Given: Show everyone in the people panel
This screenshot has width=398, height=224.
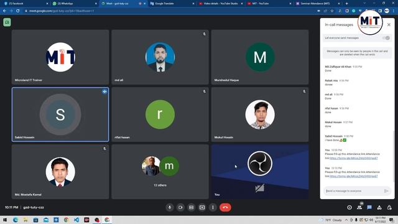Looking at the screenshot, I should click(x=359, y=207).
